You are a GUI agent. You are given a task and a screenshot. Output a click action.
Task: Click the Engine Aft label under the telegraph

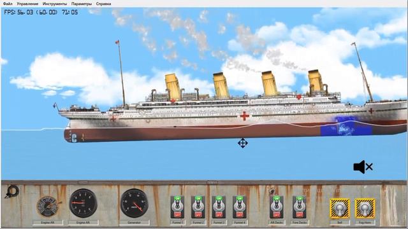coord(48,223)
